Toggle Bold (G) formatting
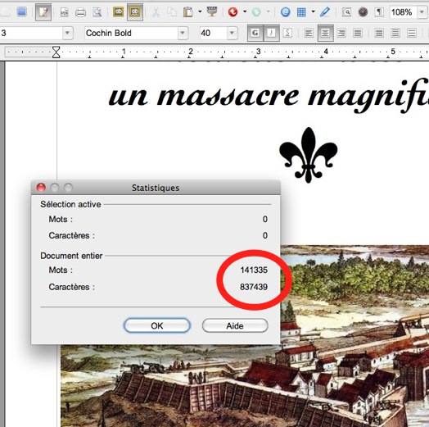 pos(255,33)
